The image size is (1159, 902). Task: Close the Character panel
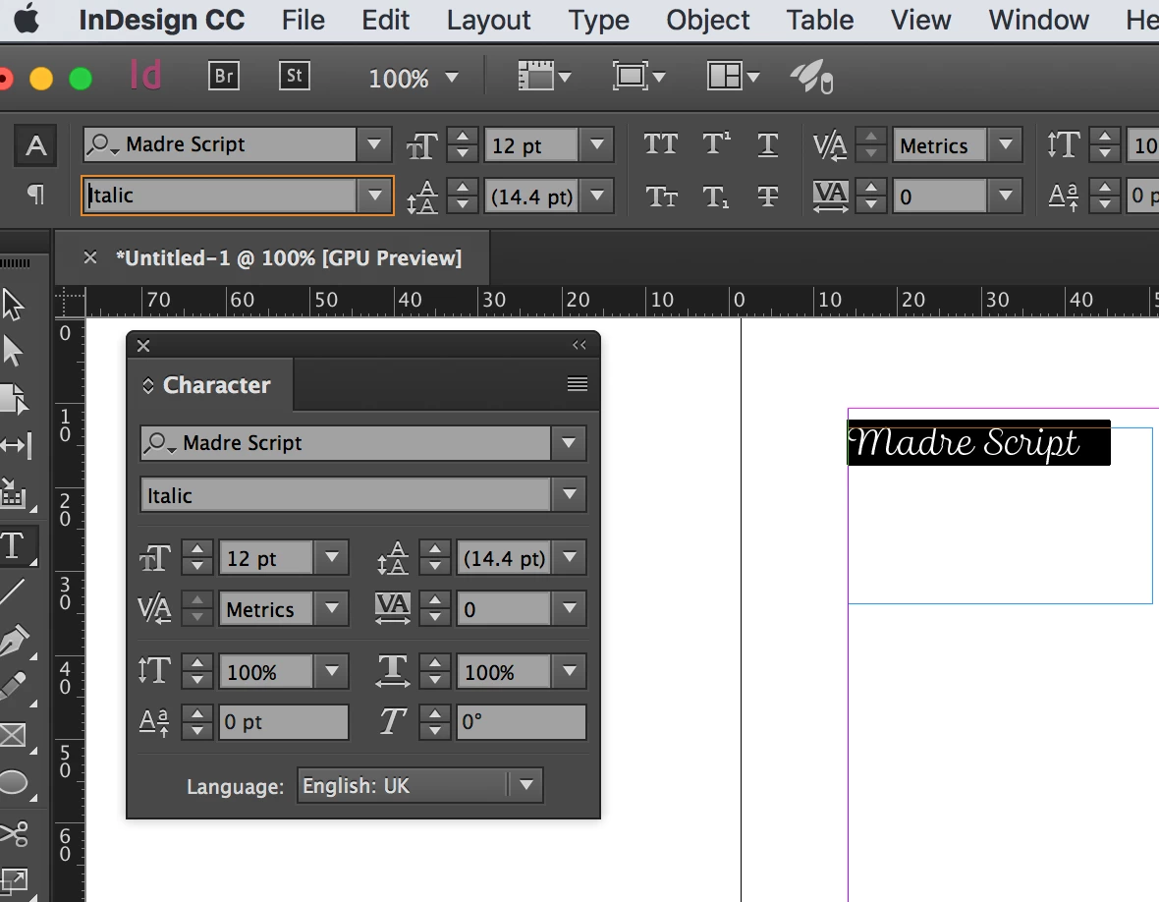(143, 345)
